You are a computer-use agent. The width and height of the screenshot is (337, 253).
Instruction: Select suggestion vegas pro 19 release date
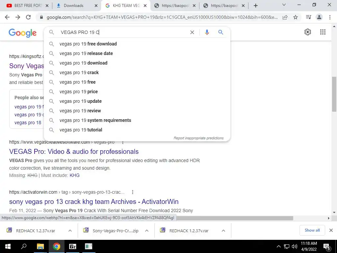137,53
